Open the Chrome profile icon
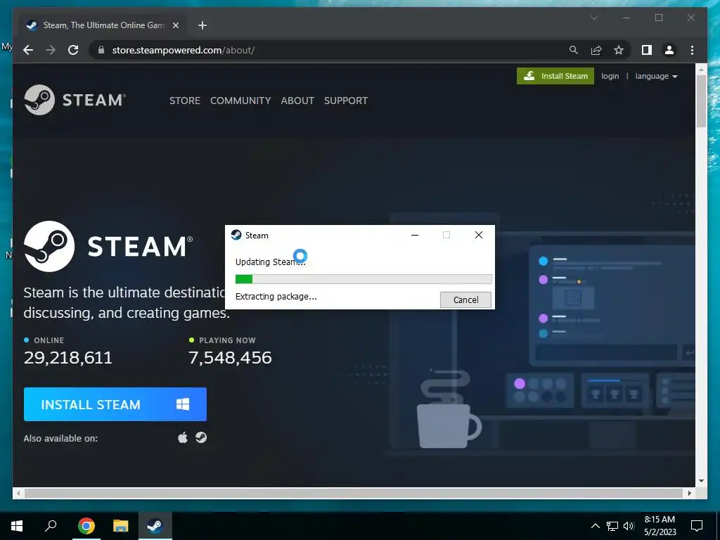This screenshot has height=540, width=720. [669, 50]
